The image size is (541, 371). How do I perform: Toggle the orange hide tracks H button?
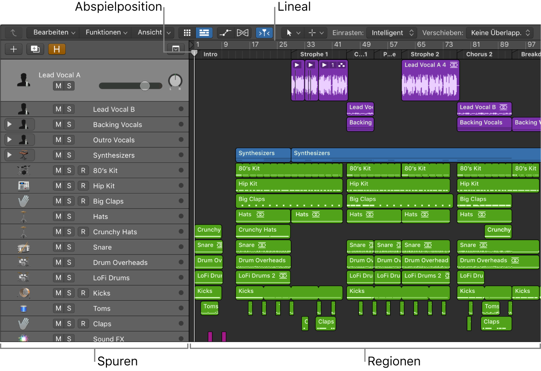56,49
